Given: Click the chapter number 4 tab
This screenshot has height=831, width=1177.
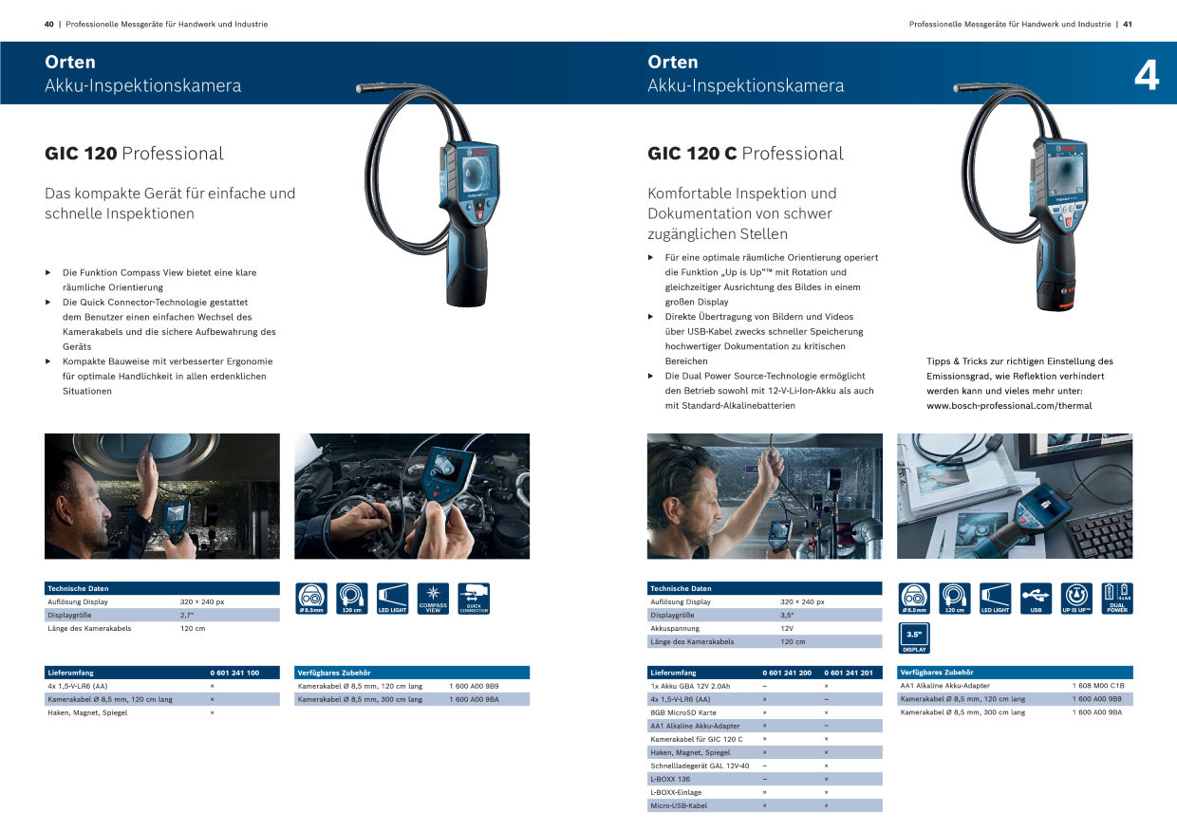Looking at the screenshot, I should coord(1147,75).
